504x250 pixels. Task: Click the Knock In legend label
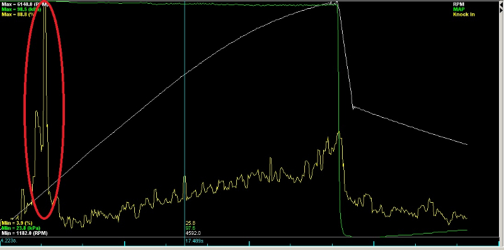(464, 14)
